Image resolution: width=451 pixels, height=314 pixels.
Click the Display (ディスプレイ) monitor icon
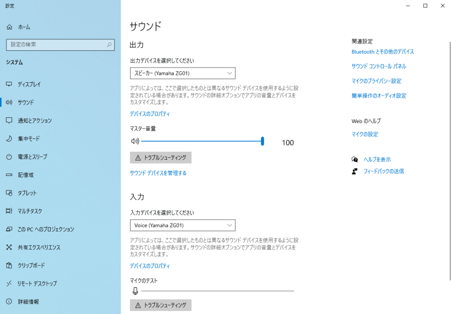tap(9, 84)
